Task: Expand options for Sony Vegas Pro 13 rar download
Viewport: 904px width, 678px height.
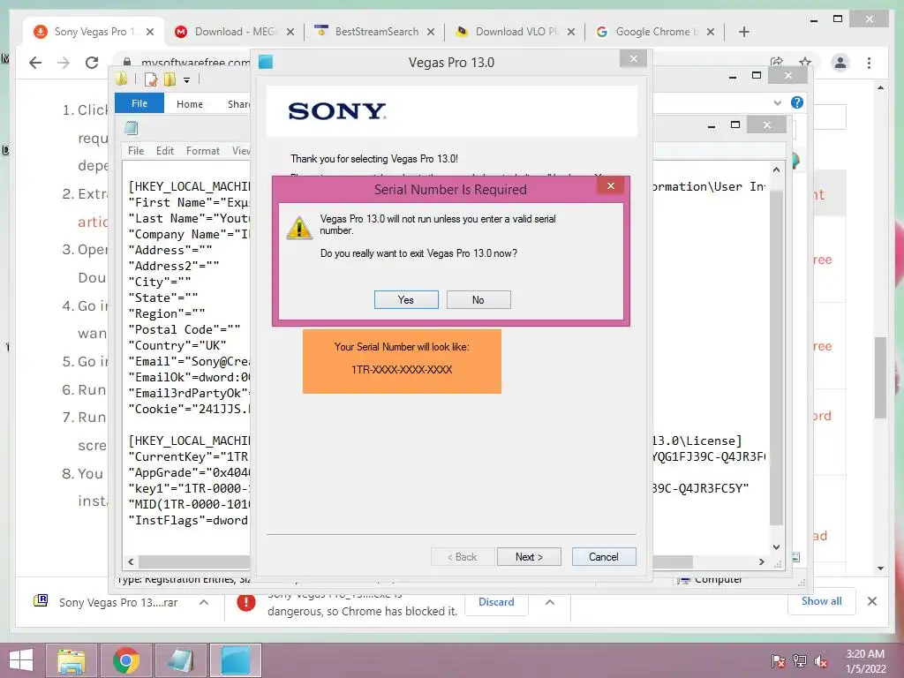Action: click(x=204, y=602)
